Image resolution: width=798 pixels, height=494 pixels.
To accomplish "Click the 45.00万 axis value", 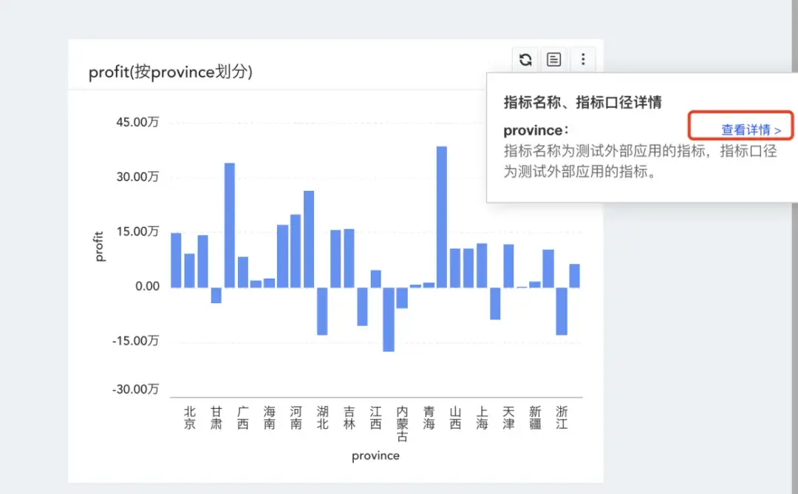I will click(x=137, y=123).
